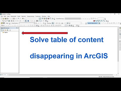Select the Zoom Out magnifier tool

[x=5, y=21]
